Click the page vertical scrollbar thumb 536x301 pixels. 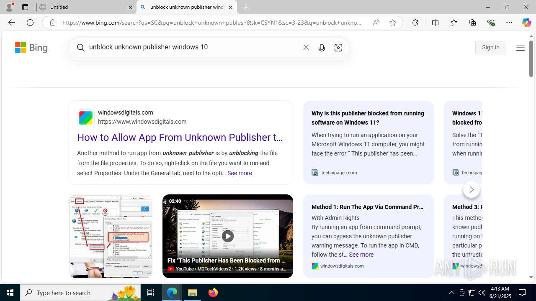(531, 59)
